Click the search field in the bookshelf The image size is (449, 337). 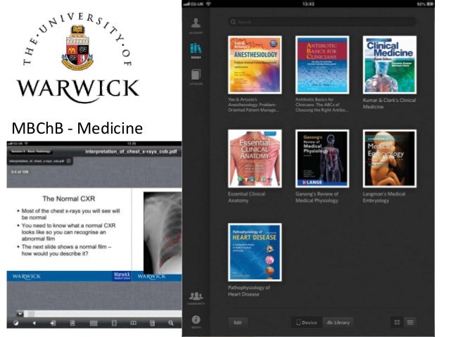322,22
